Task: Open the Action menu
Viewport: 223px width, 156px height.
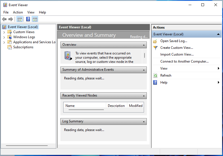Action: pyautogui.click(x=18, y=12)
